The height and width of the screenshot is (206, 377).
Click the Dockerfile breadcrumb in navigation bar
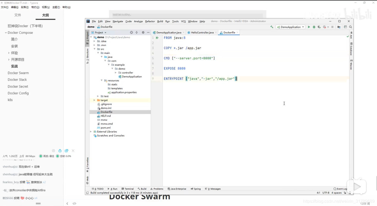(105, 27)
